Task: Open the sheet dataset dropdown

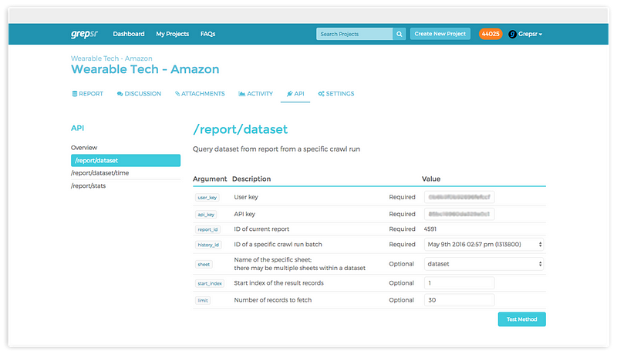Action: [x=484, y=264]
